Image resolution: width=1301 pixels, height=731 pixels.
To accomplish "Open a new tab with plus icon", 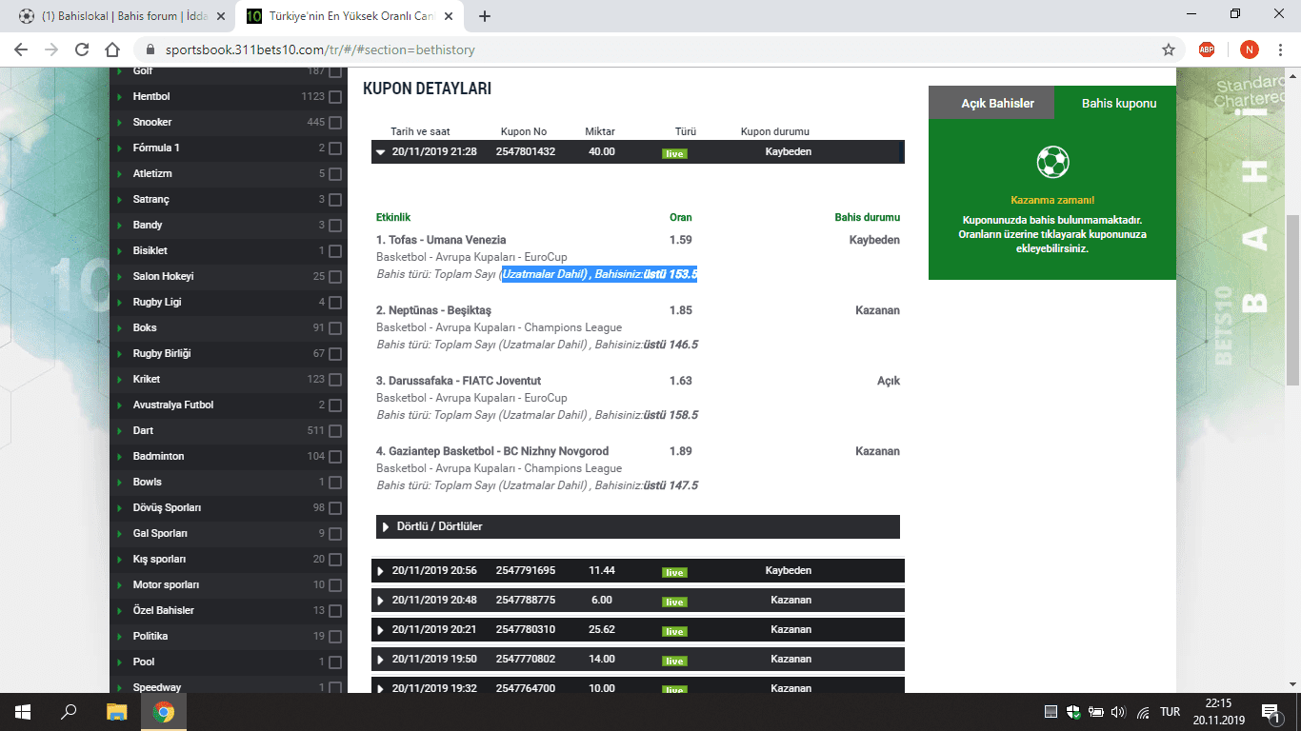I will (x=485, y=16).
